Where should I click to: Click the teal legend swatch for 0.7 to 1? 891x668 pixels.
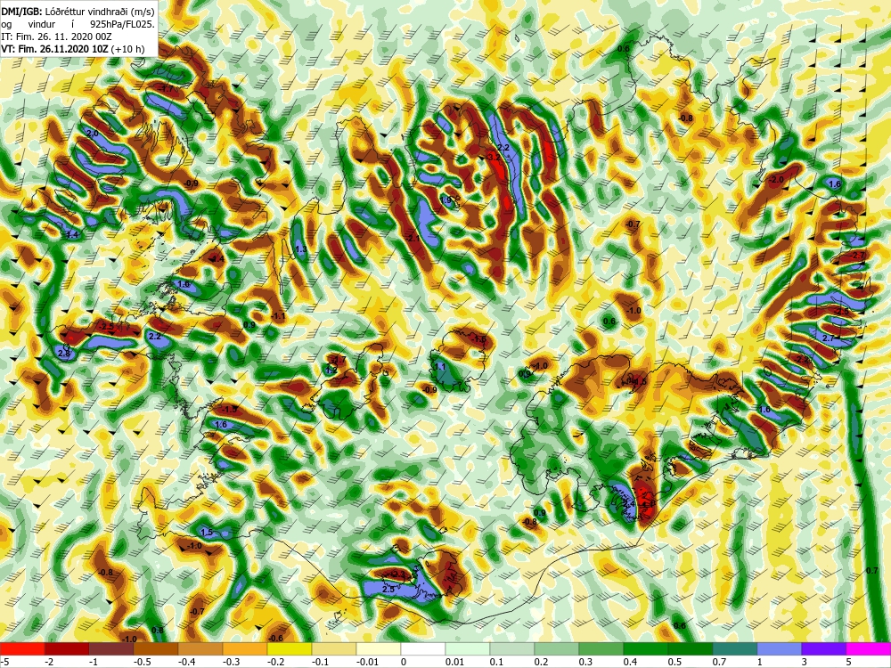735,648
